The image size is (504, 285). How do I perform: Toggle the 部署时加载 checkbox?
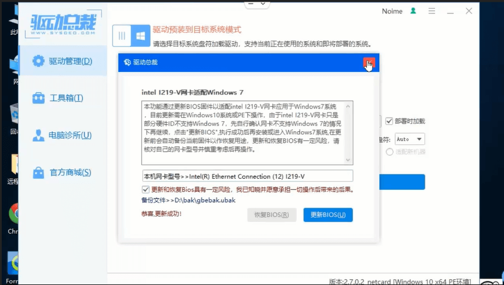coord(389,121)
